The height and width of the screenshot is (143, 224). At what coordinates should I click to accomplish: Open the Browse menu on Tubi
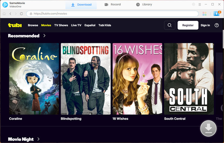point(33,25)
